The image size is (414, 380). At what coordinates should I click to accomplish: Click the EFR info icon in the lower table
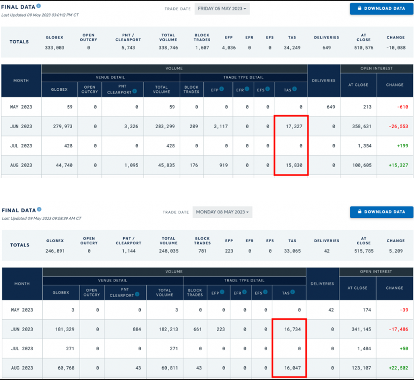coord(244,292)
